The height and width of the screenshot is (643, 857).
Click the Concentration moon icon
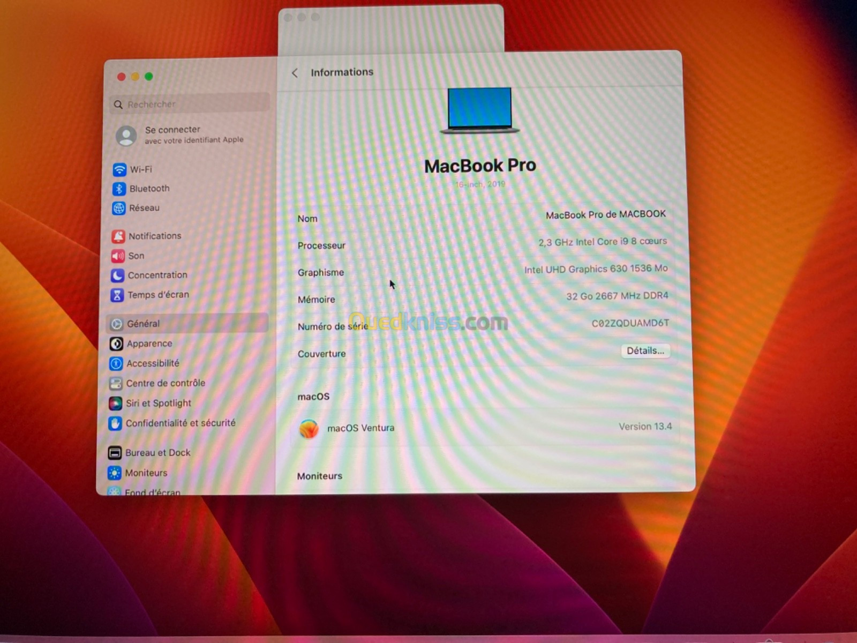[x=117, y=275]
